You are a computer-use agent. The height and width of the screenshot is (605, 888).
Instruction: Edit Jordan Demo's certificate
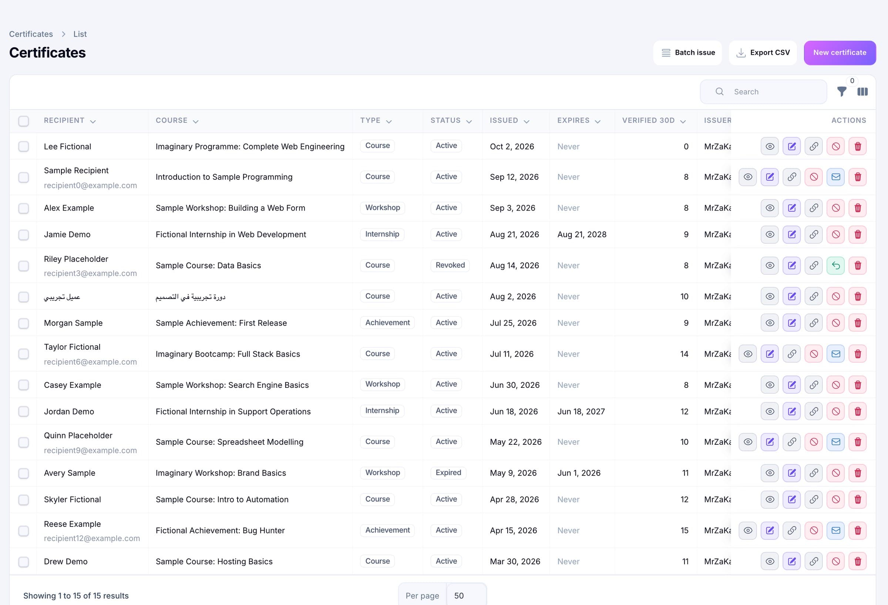pyautogui.click(x=792, y=411)
